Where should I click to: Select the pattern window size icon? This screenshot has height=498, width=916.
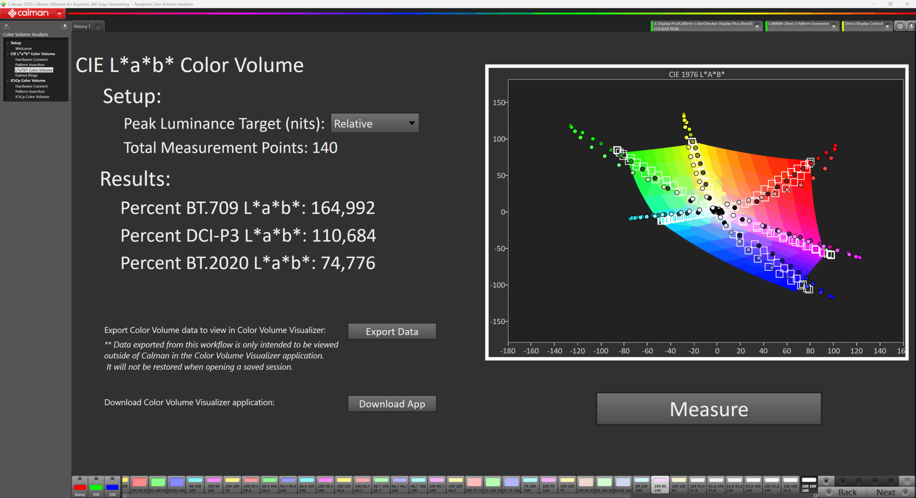pyautogui.click(x=858, y=481)
